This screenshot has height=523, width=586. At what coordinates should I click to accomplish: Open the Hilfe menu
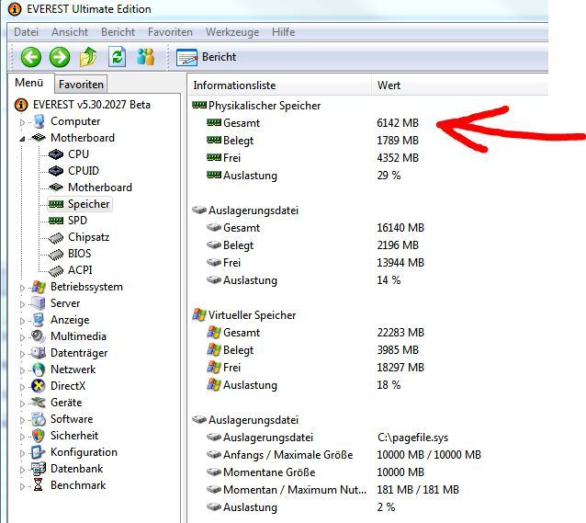[x=283, y=32]
